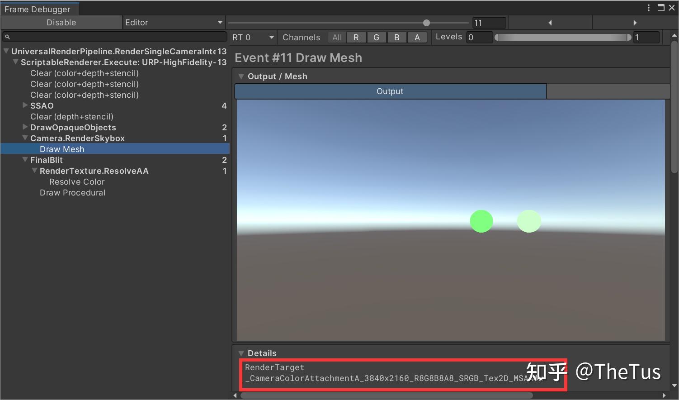The width and height of the screenshot is (679, 400).
Task: Show only the green channel
Action: [x=377, y=37]
